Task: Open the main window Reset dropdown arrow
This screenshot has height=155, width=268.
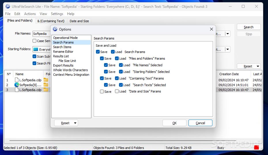Action: coord(258,66)
